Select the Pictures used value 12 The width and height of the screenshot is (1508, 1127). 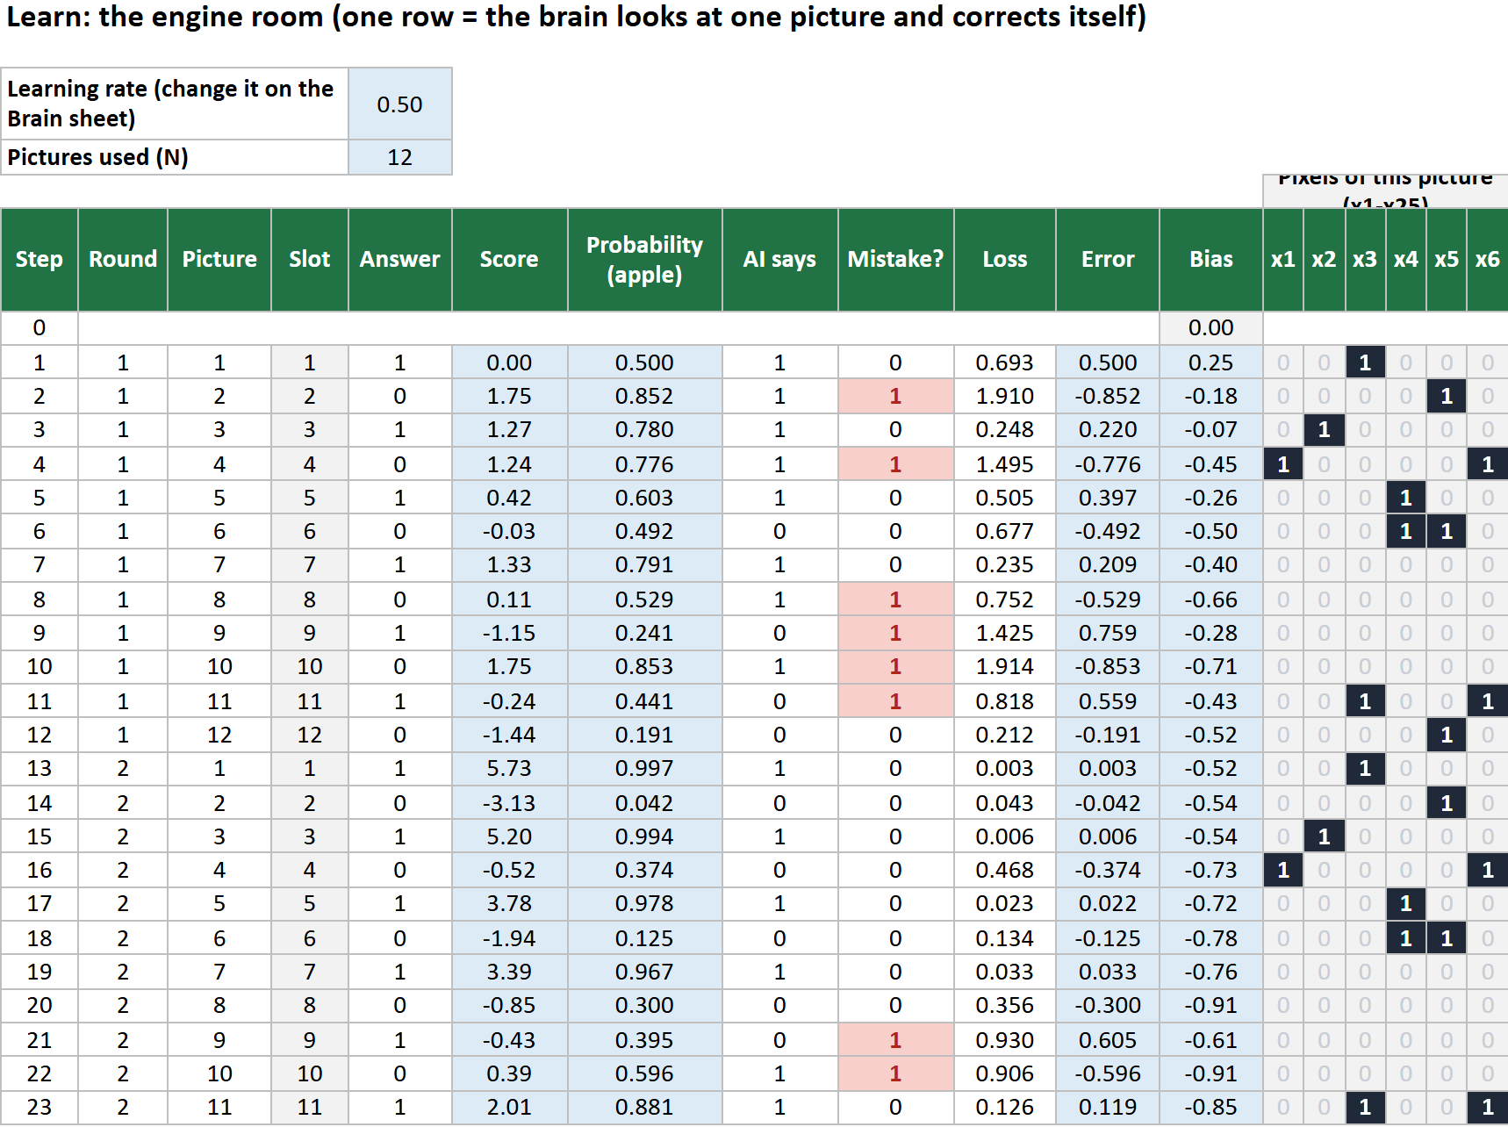tap(400, 157)
